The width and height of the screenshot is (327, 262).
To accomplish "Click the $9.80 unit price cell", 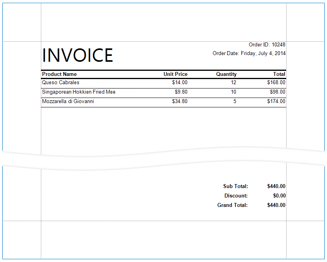I will click(181, 92).
